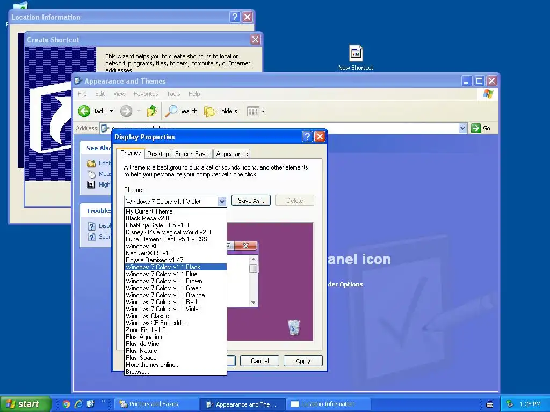Launch Chrome from Quick Launch
Image resolution: width=550 pixels, height=412 pixels.
pos(66,404)
